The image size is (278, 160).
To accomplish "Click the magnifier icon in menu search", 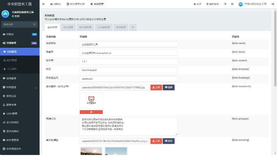I will click(x=34, y=25).
